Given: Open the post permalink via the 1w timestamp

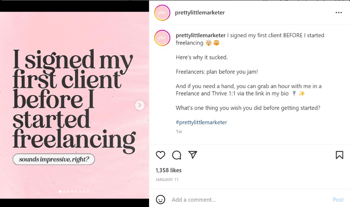Looking at the screenshot, I should 179,131.
